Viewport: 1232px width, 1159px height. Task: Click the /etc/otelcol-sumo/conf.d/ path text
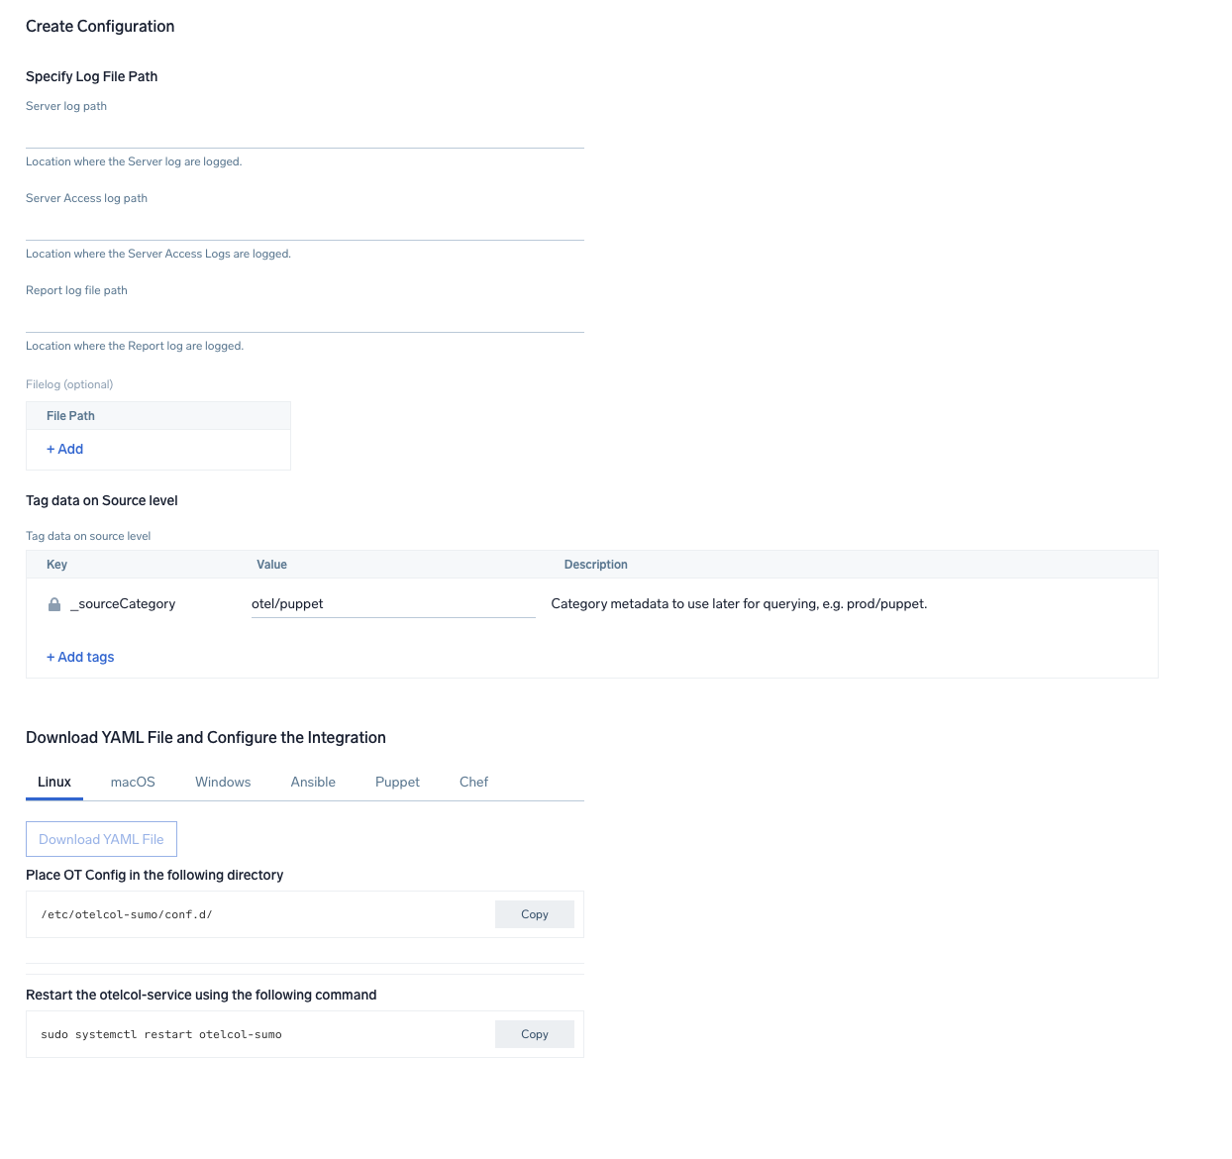click(127, 914)
